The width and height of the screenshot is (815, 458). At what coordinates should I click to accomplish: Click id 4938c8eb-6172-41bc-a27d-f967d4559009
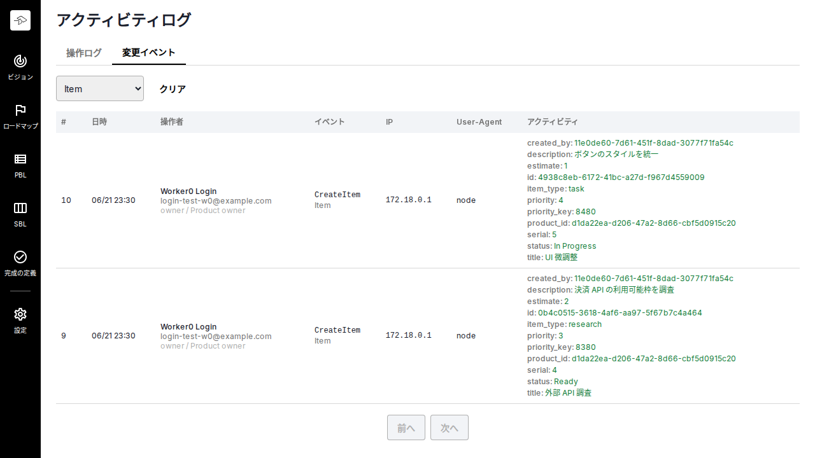(621, 177)
